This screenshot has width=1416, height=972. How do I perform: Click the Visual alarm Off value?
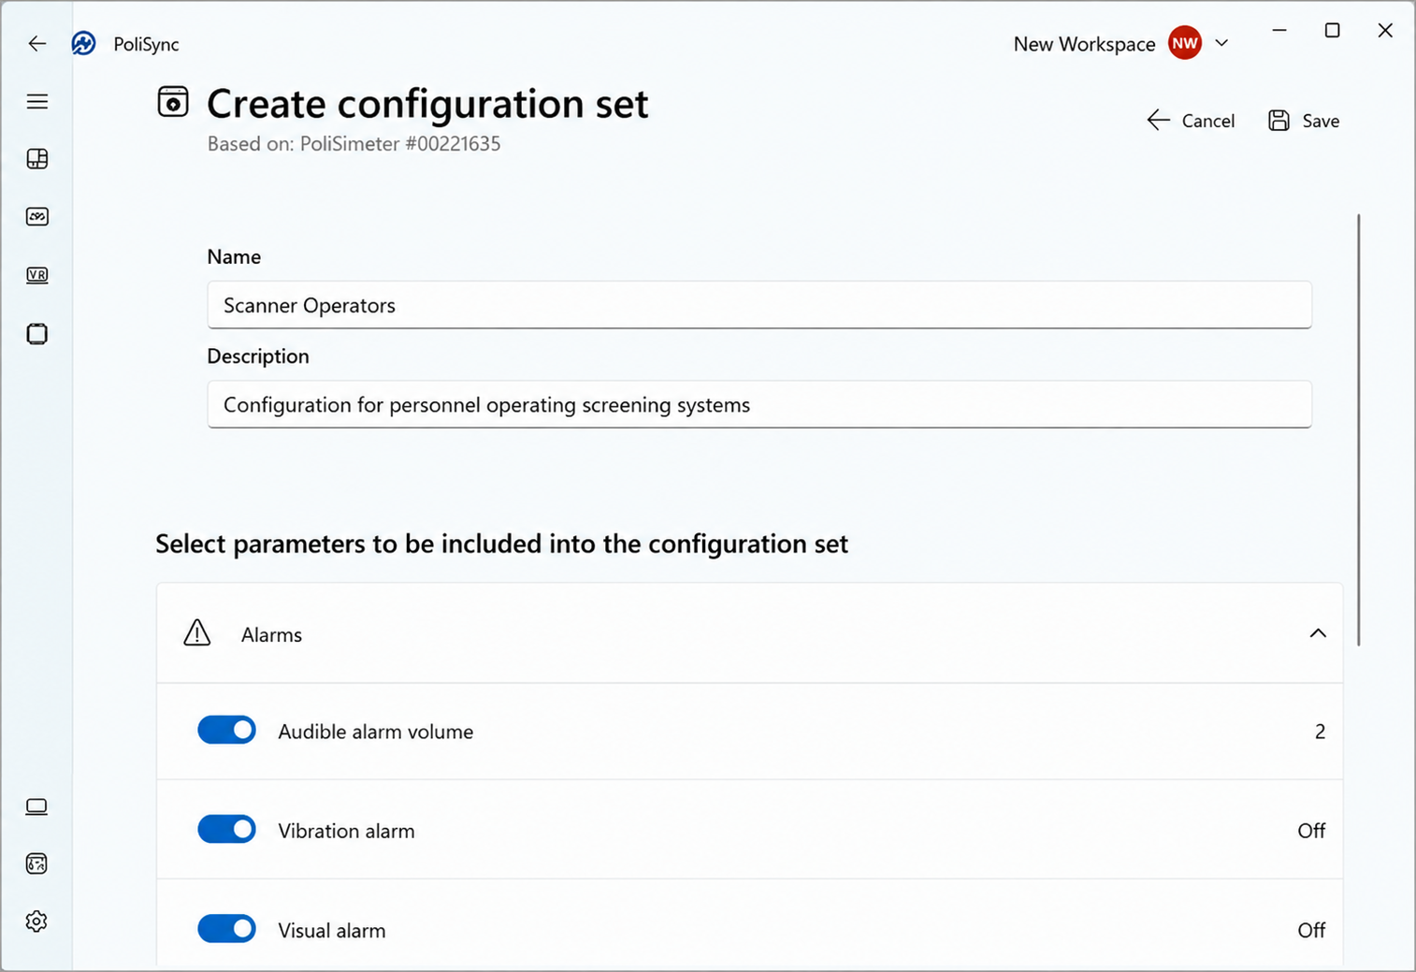pyautogui.click(x=1311, y=930)
